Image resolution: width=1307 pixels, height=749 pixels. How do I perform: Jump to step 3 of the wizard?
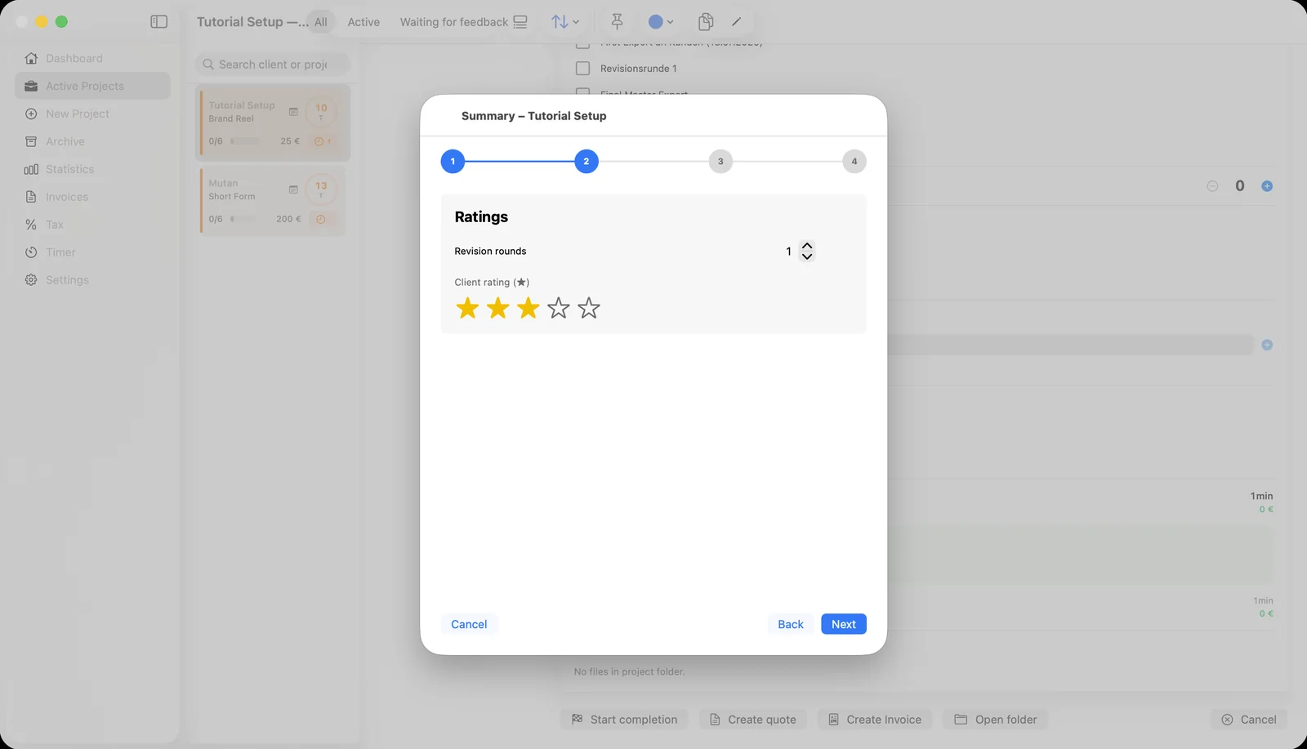coord(720,162)
